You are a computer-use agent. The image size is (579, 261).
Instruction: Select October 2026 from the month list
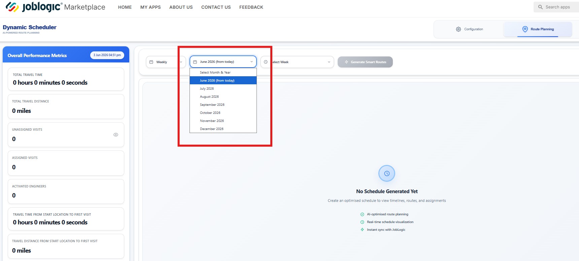[x=223, y=113]
